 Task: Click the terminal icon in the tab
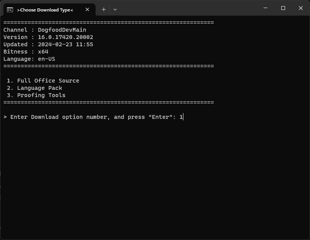(x=10, y=10)
